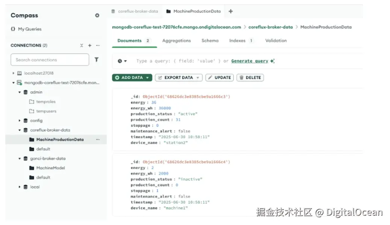Switch to the coreflux-broker-data tab
This screenshot has width=390, height=225.
coord(135,11)
